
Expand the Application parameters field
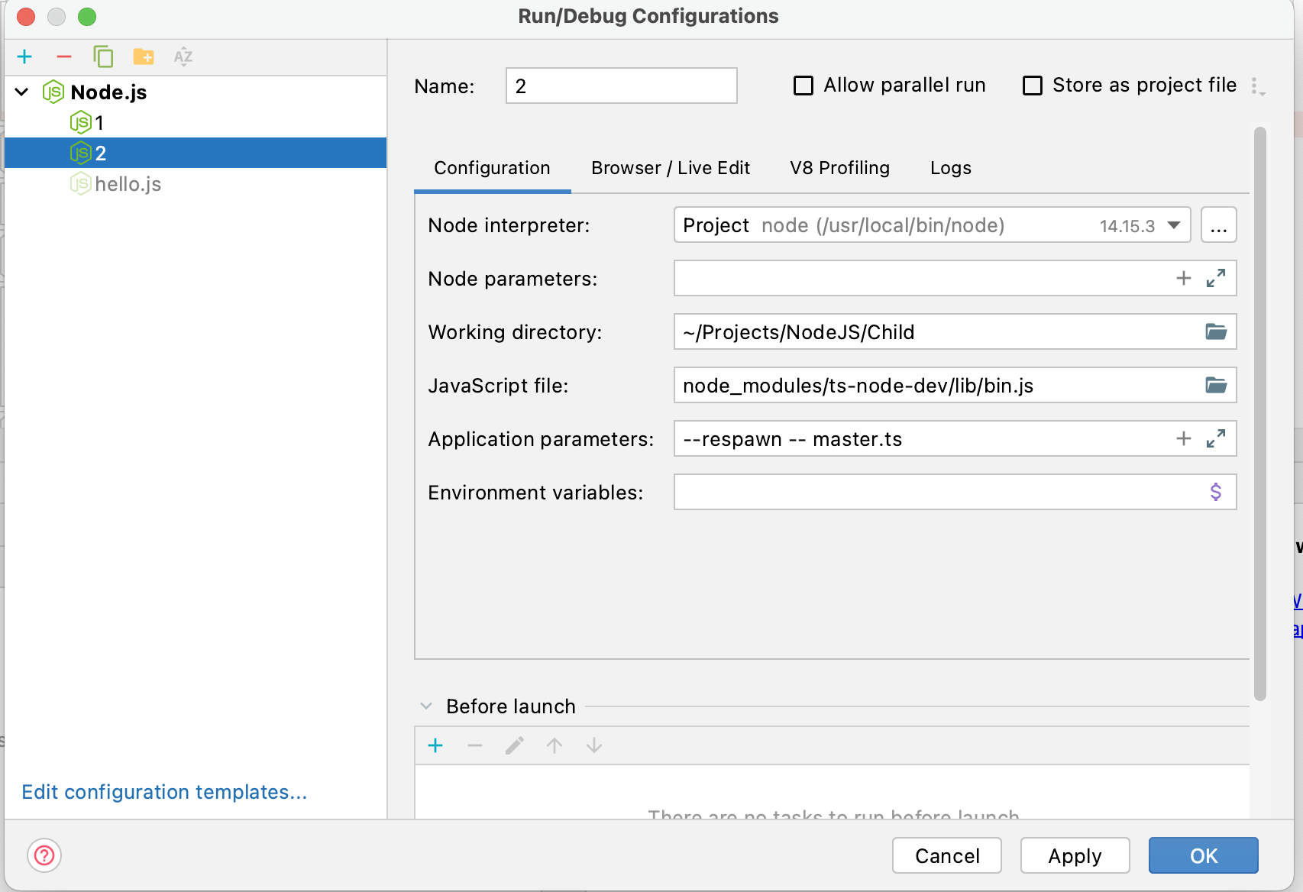coord(1216,438)
